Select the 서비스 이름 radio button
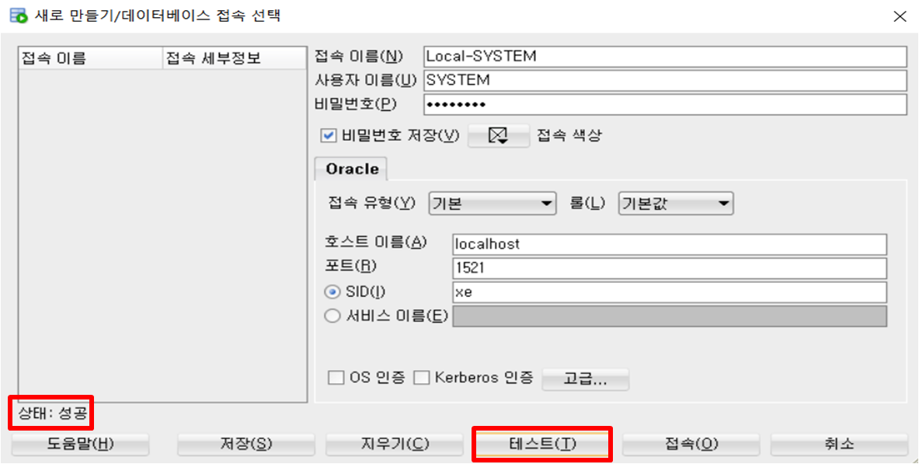This screenshot has height=464, width=919. (x=332, y=316)
